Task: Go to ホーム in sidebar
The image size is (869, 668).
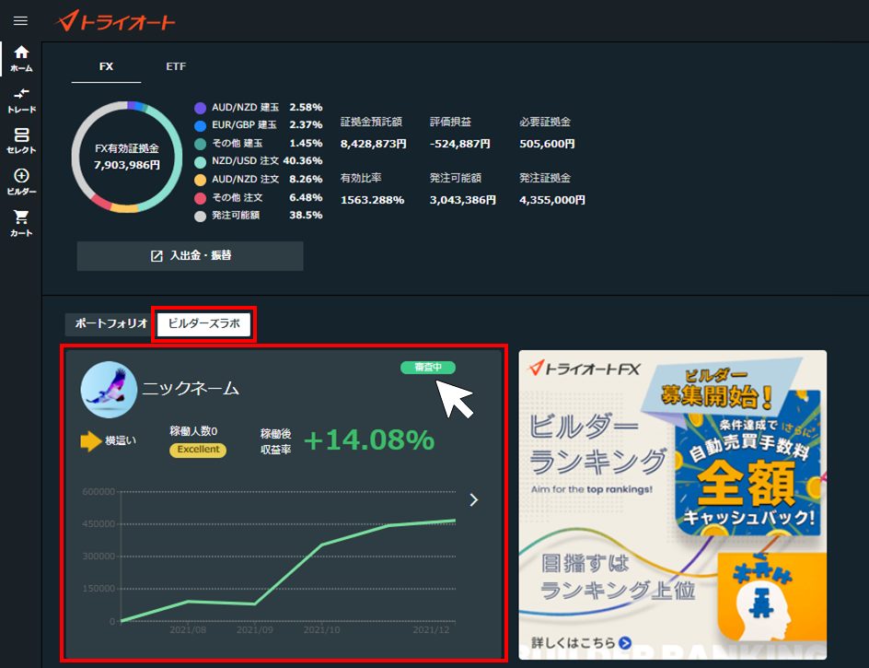Action: click(x=21, y=59)
